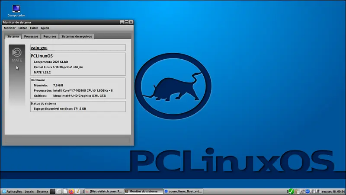Minimize the Monitor do sistema window
Viewport: 346px width, 195px height.
122,22
